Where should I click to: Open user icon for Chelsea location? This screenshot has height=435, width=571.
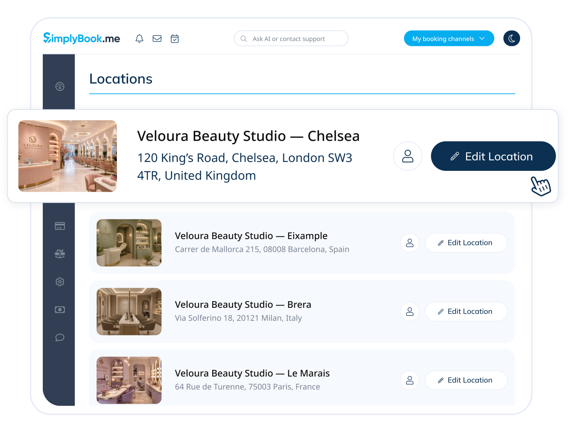tap(408, 156)
